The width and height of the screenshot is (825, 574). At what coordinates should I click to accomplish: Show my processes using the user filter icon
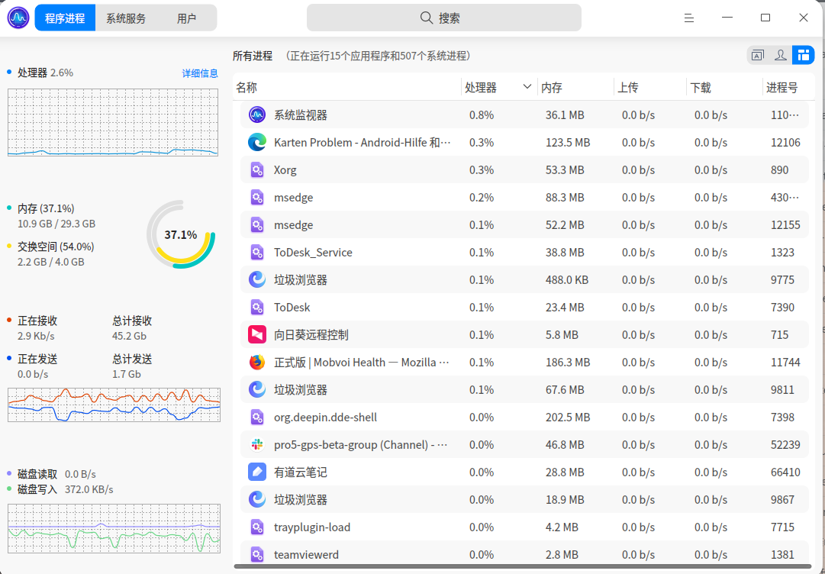(781, 55)
